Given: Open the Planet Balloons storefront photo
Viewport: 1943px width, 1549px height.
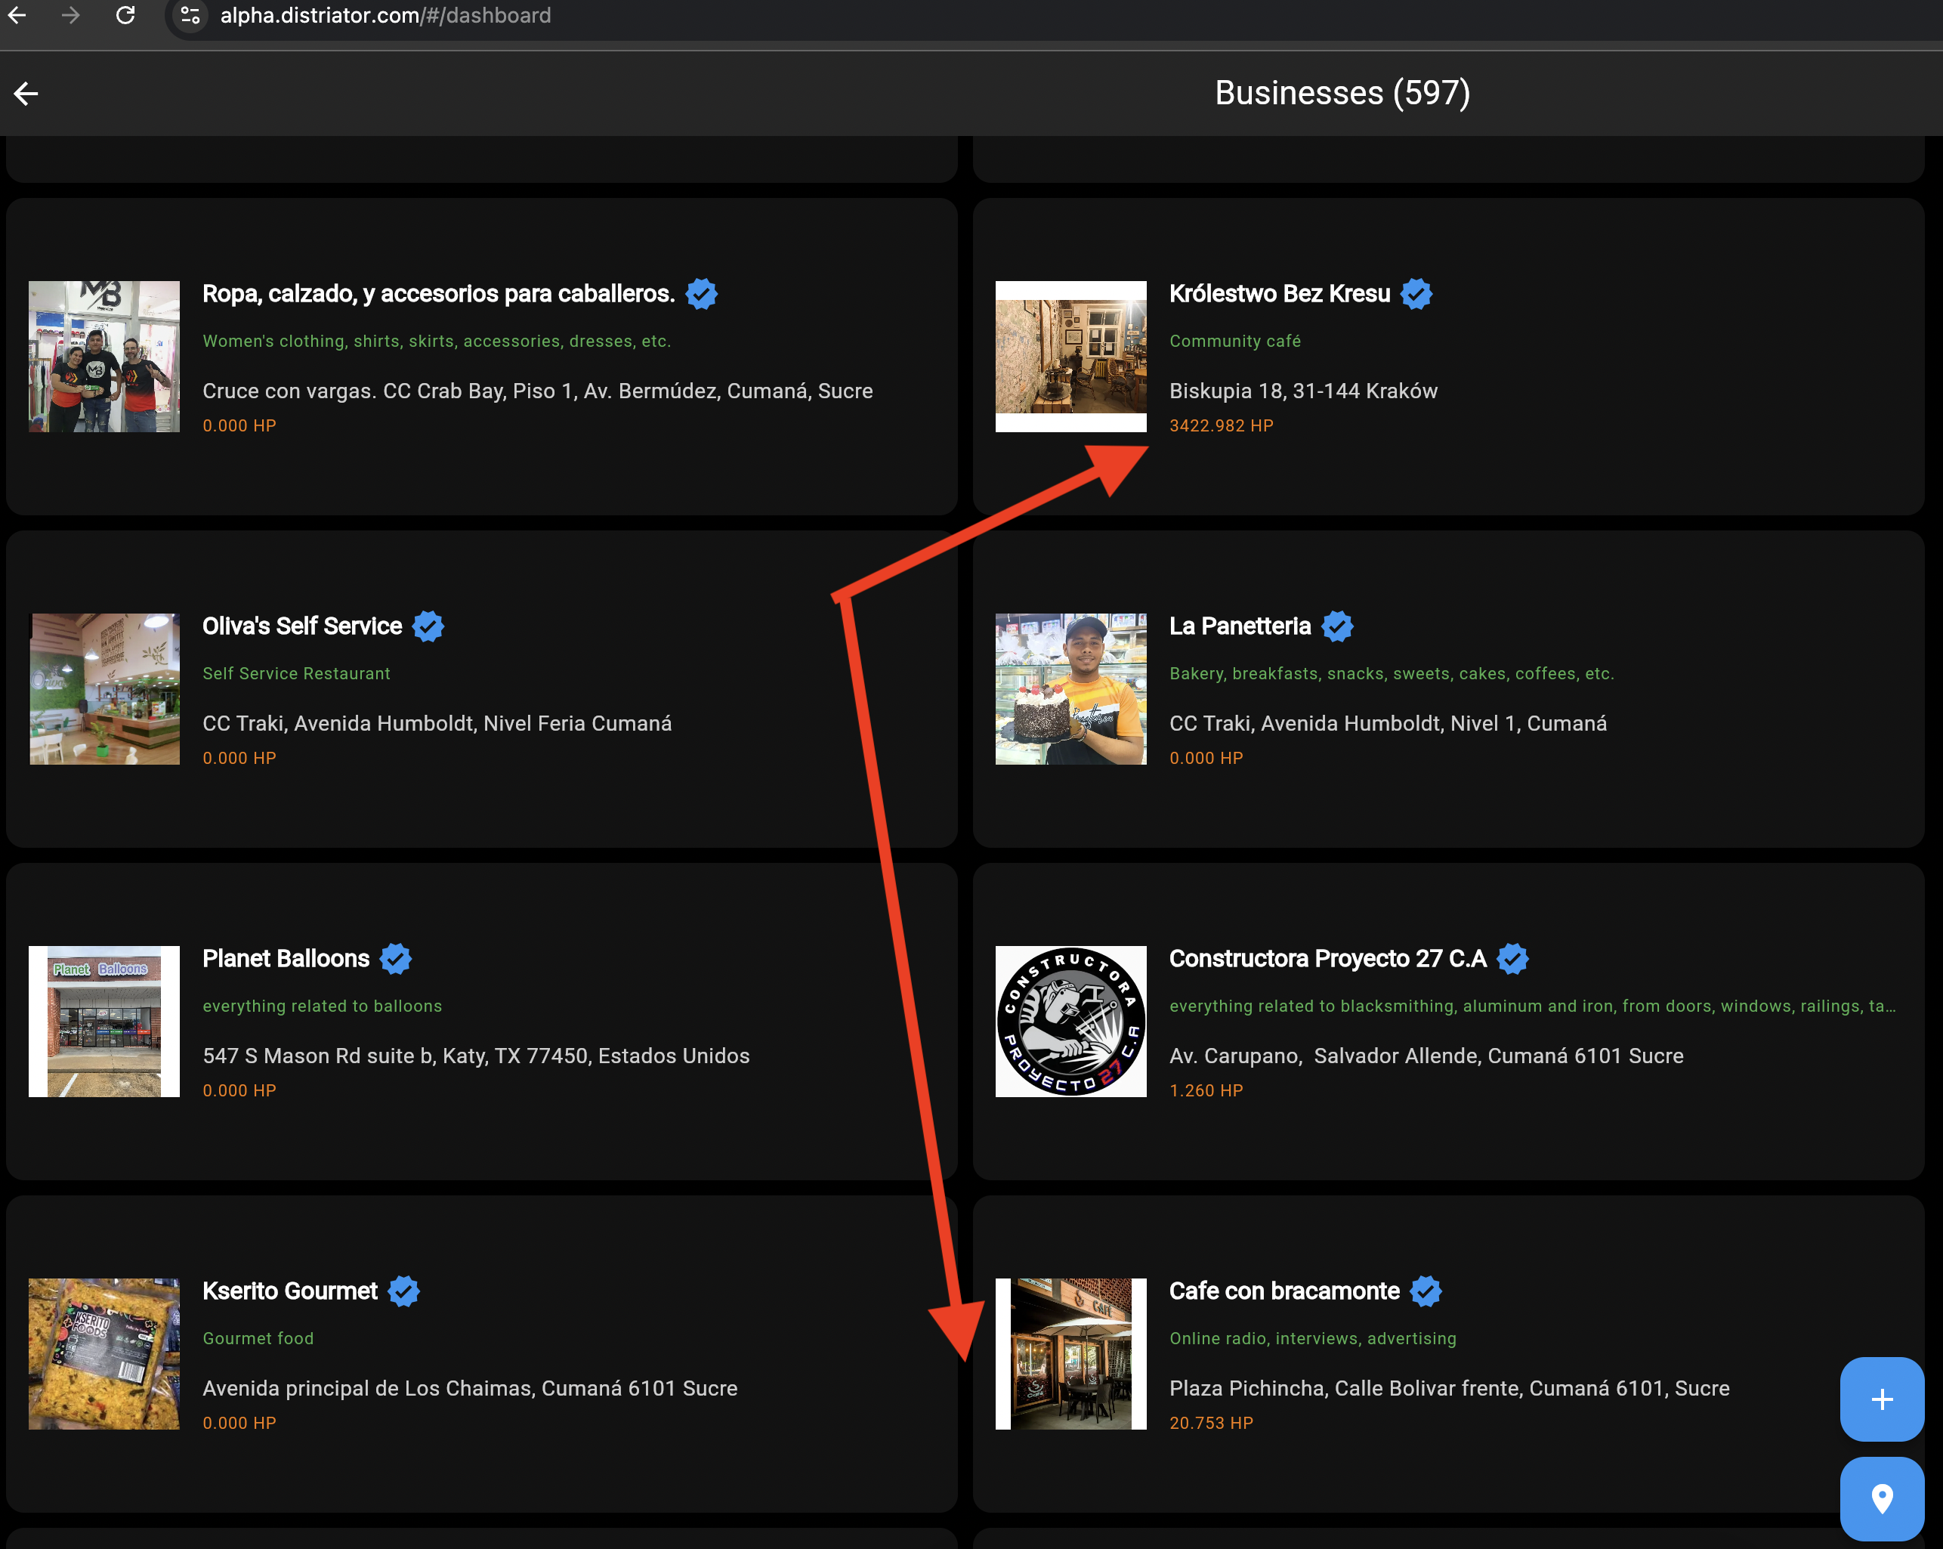Looking at the screenshot, I should (x=104, y=1022).
